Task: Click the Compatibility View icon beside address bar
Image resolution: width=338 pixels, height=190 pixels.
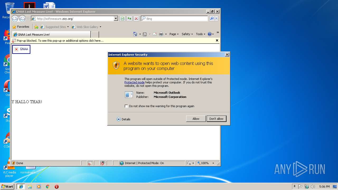Action: (x=123, y=18)
